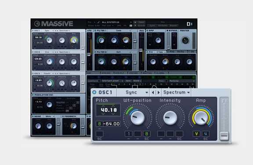The width and height of the screenshot is (253, 165).
Task: Toggle Feedback section power button
Action: tap(63, 116)
